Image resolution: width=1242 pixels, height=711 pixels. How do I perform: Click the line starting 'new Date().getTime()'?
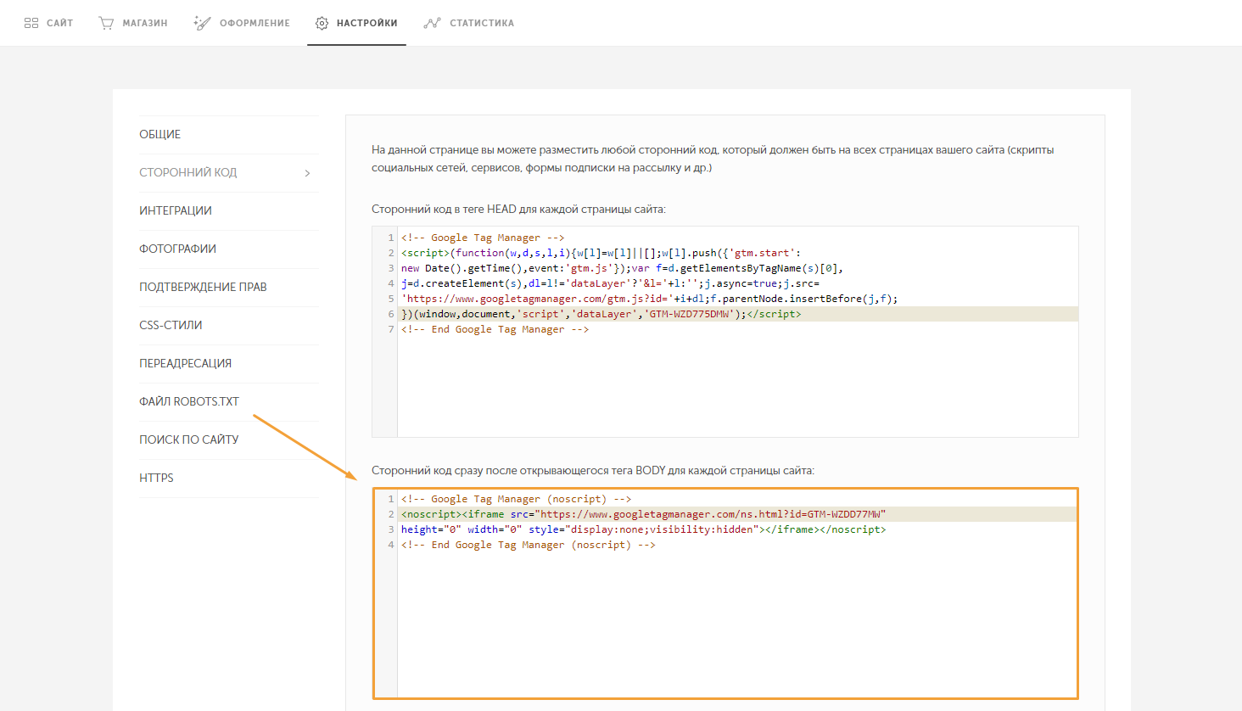[622, 268]
